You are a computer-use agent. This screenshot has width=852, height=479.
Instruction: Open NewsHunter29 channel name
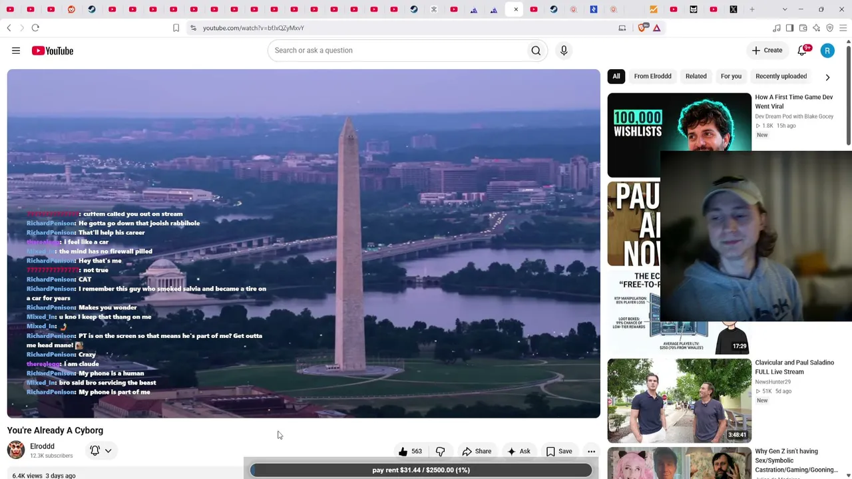(773, 382)
